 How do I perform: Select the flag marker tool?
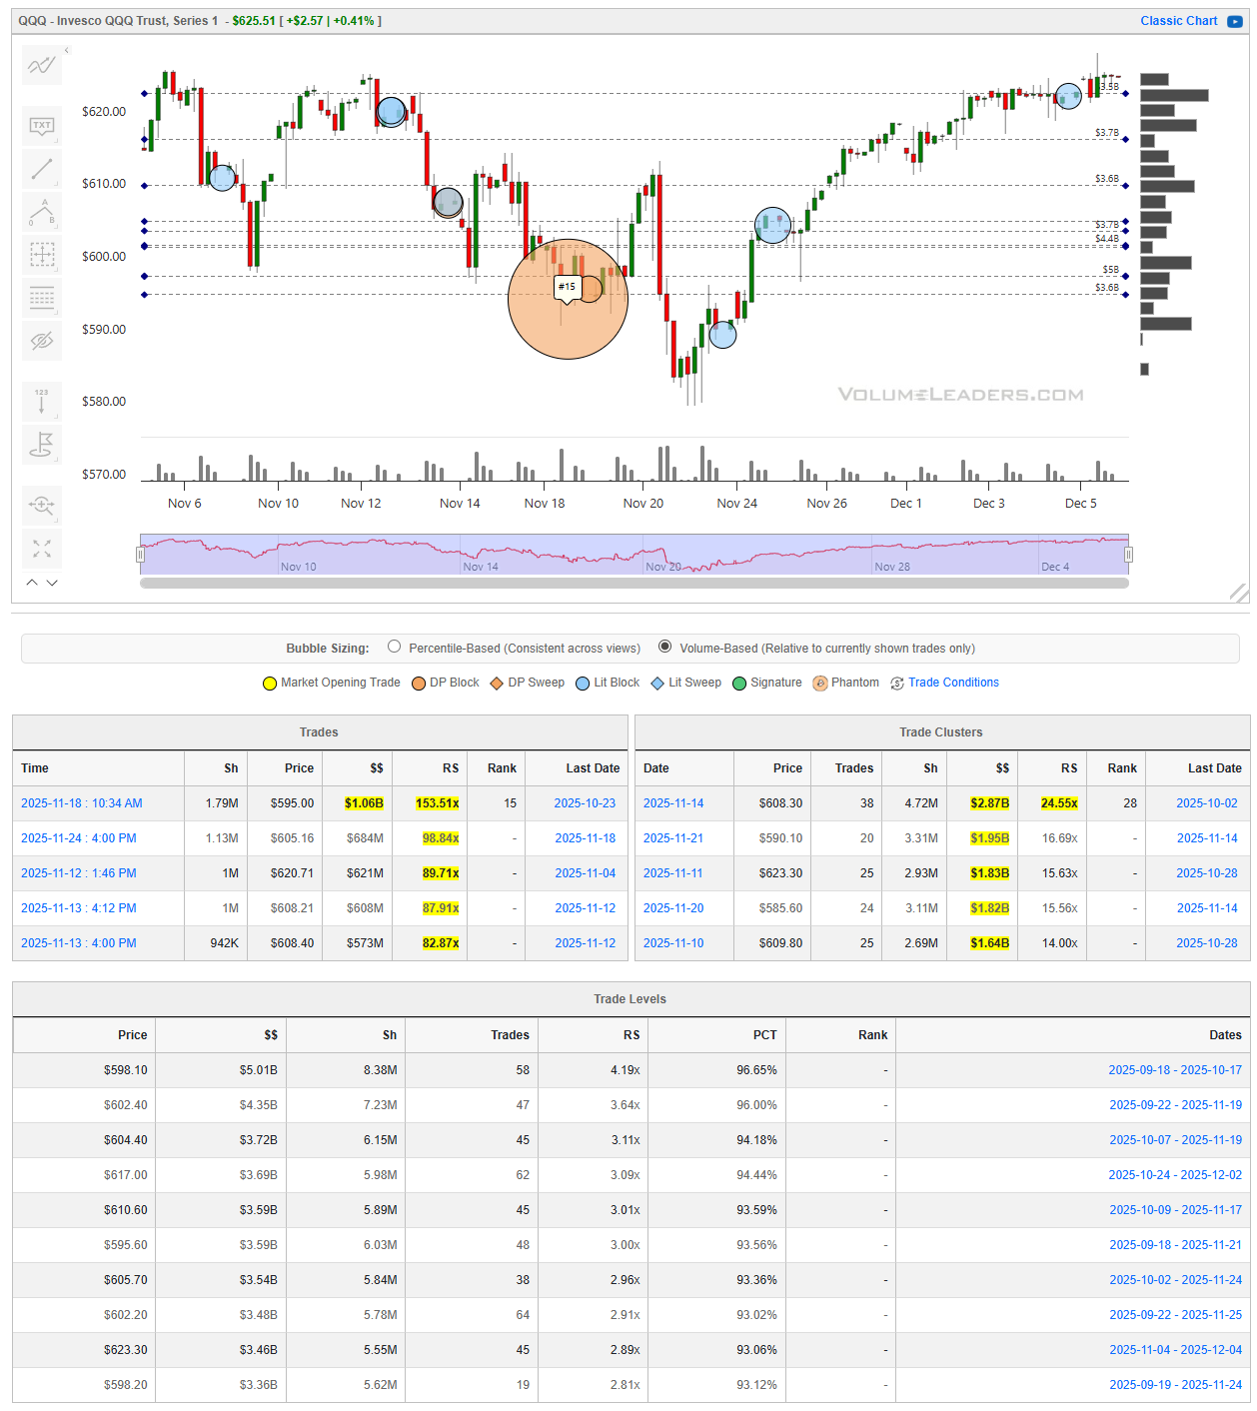pyautogui.click(x=42, y=444)
